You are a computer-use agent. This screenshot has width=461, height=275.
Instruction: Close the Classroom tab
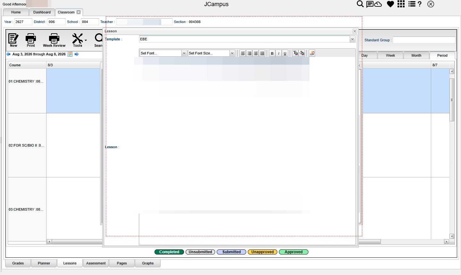[79, 12]
